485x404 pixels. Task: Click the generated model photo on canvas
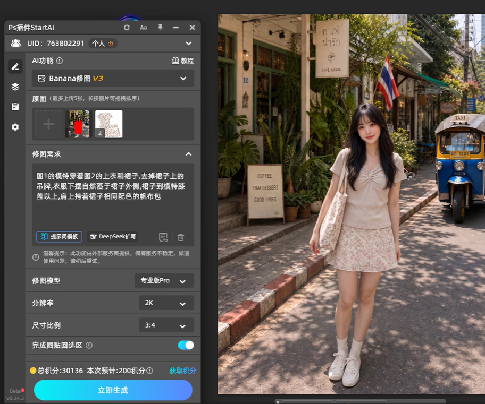(351, 204)
